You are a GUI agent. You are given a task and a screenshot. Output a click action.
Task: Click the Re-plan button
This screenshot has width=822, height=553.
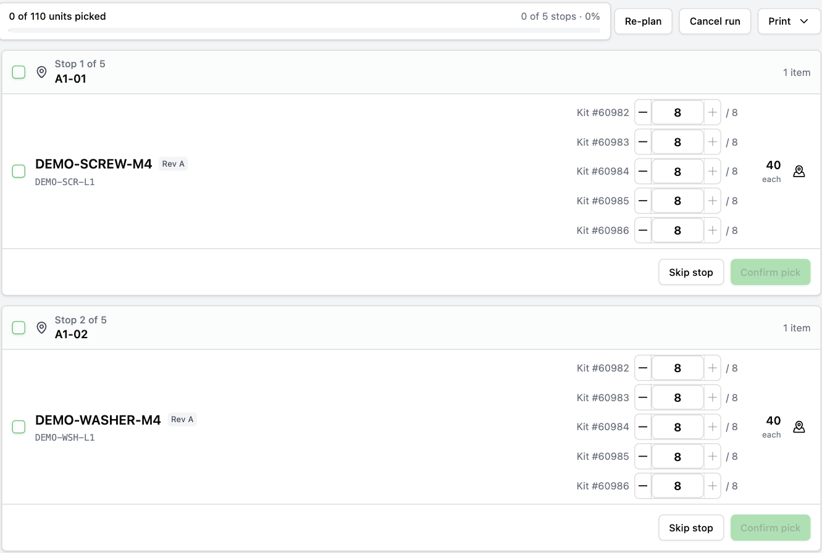pos(643,21)
